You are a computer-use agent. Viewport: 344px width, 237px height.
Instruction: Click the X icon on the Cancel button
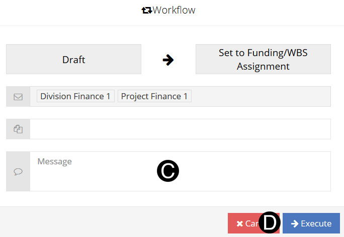pos(239,223)
